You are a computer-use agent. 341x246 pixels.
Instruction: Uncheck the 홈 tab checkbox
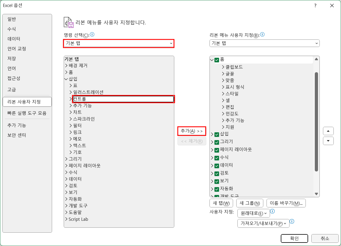(216, 60)
